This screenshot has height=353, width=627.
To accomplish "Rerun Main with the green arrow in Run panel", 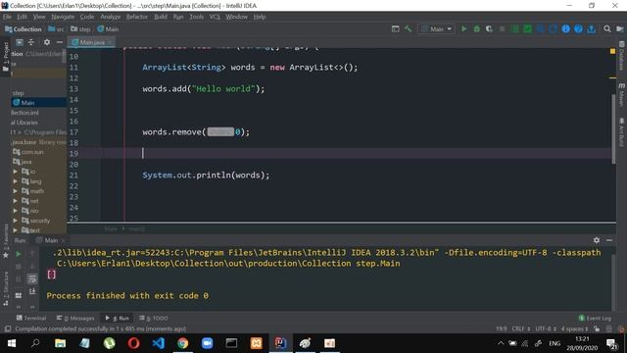I will point(19,254).
